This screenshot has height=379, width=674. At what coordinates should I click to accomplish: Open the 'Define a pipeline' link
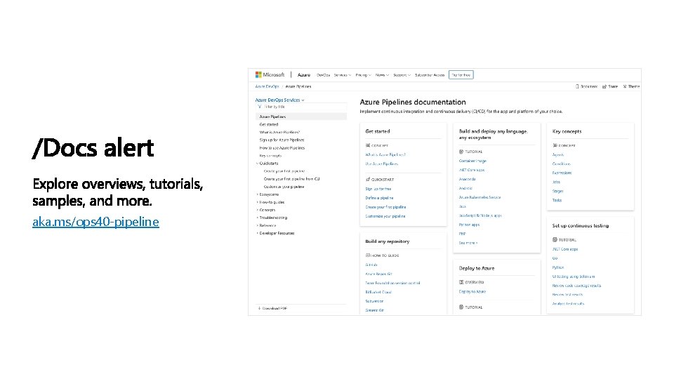pyautogui.click(x=379, y=198)
